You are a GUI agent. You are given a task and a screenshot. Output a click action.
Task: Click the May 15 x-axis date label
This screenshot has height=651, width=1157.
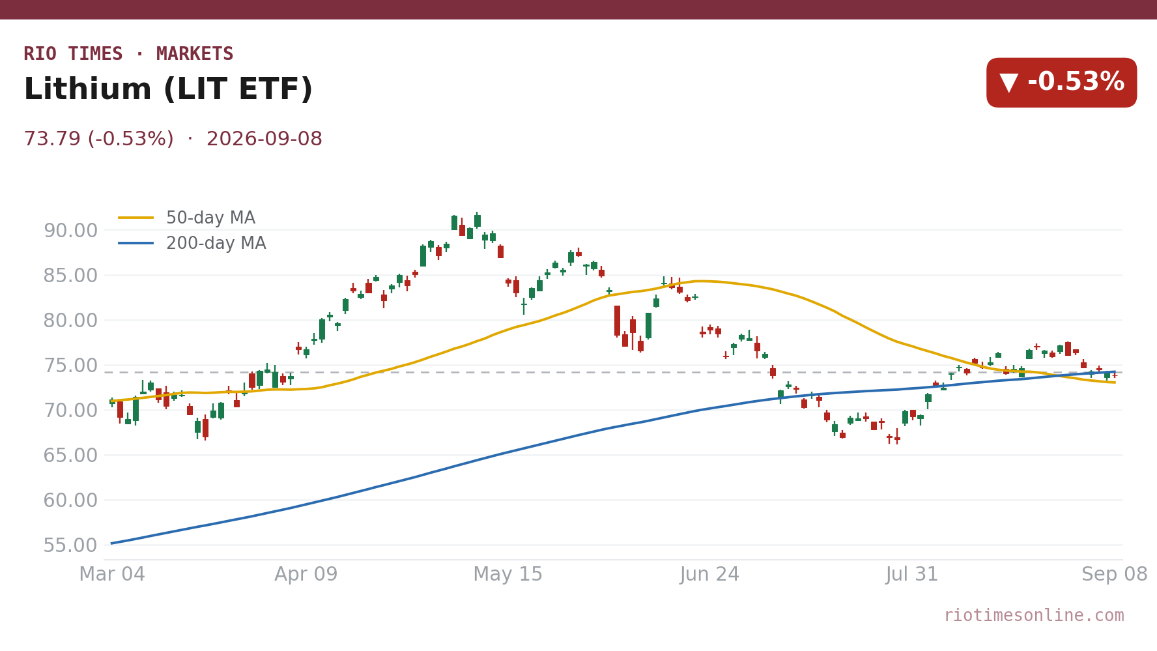click(508, 575)
